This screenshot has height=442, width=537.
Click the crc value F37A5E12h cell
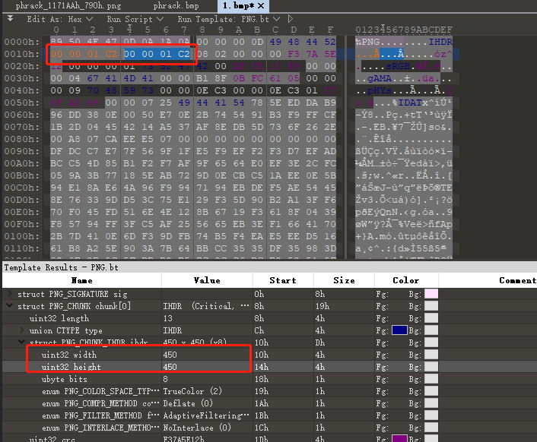[207, 438]
